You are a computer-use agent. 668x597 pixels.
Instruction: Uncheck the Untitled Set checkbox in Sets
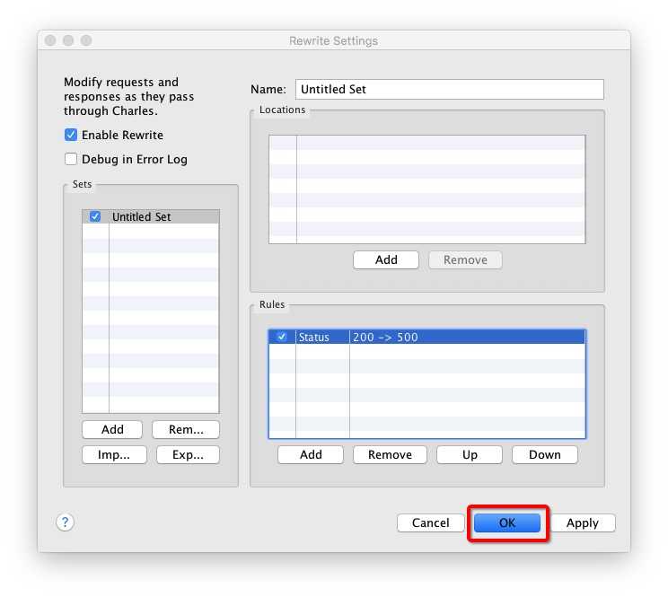[95, 216]
